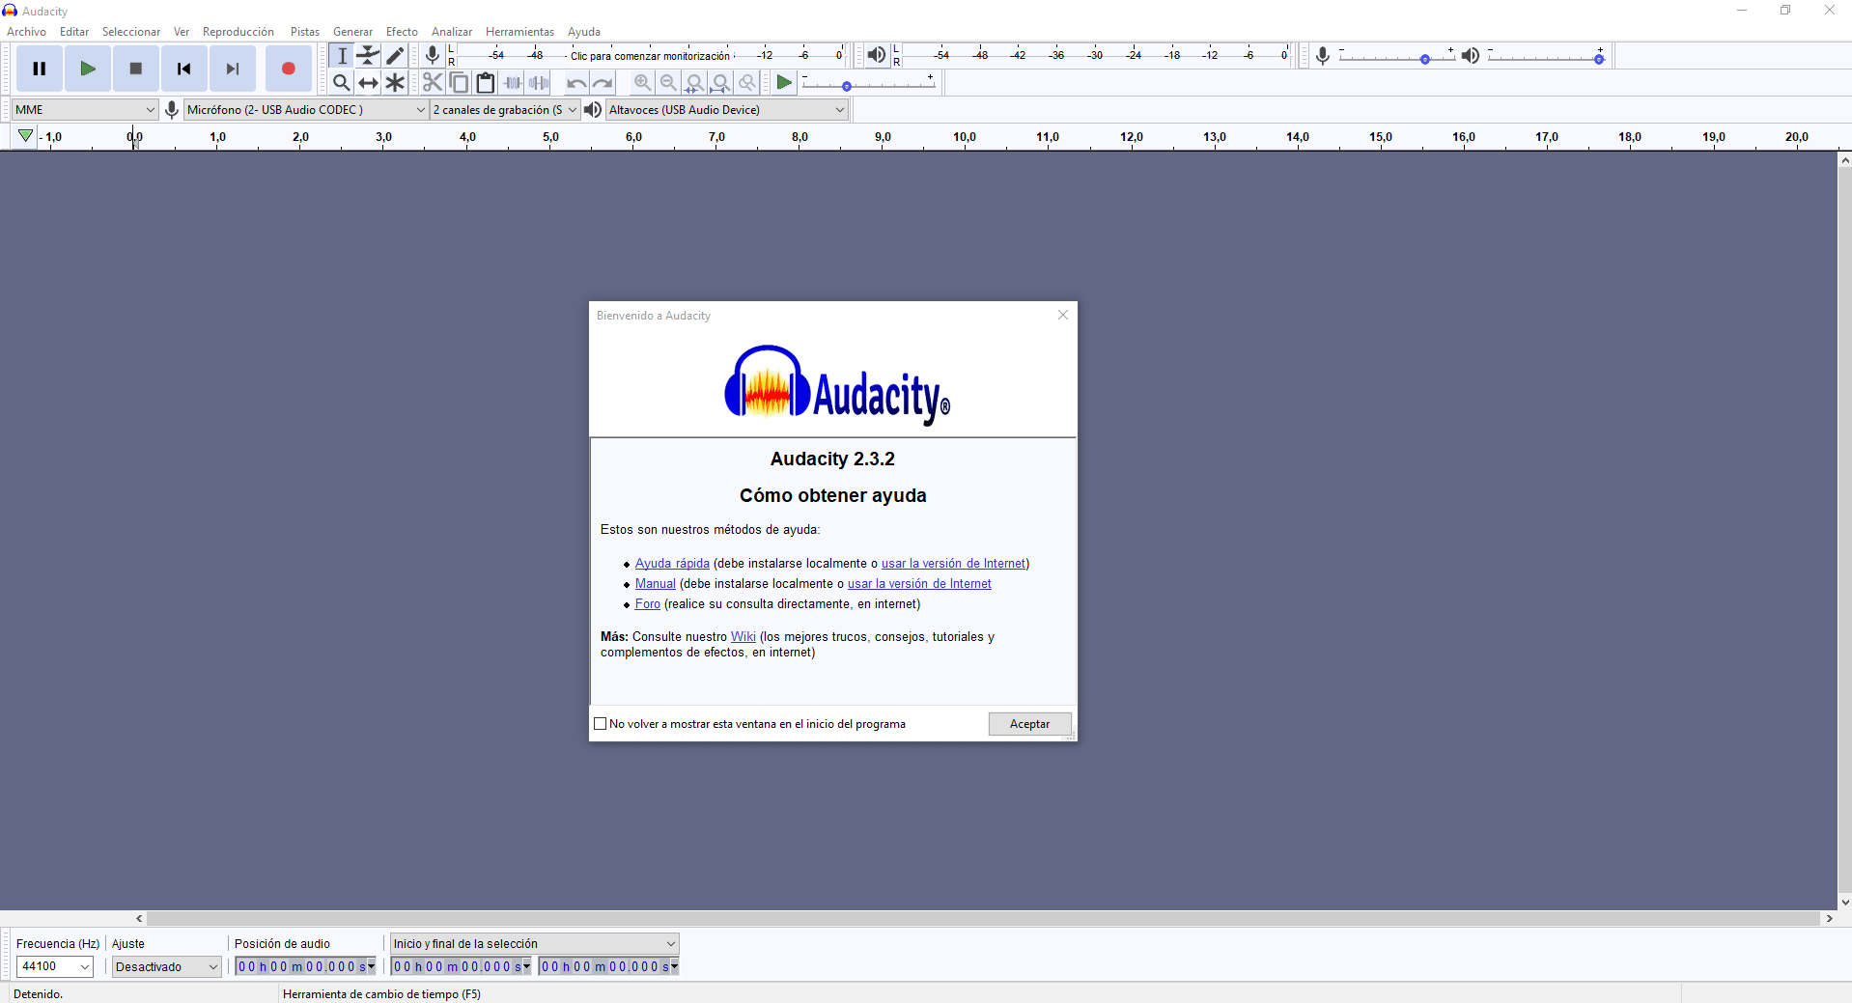Open selection end time format arrow
Viewport: 1852px width, 1003px height.
coord(674,966)
